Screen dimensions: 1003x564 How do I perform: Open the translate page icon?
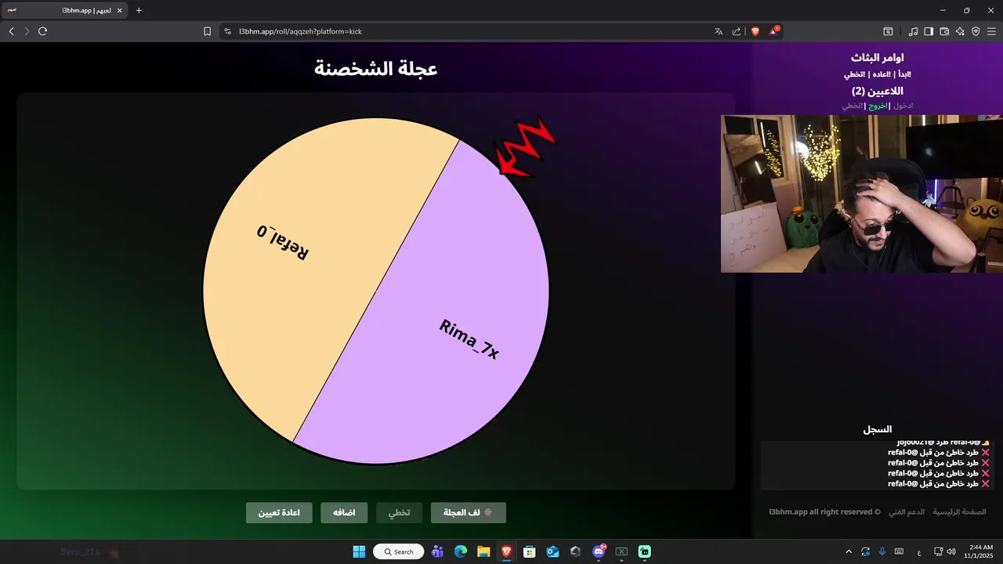pos(719,31)
